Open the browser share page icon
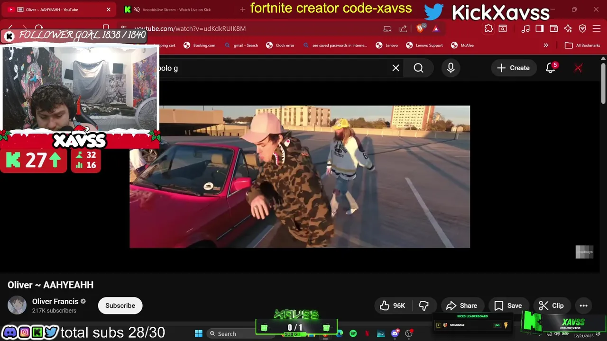This screenshot has width=607, height=341. [x=403, y=28]
